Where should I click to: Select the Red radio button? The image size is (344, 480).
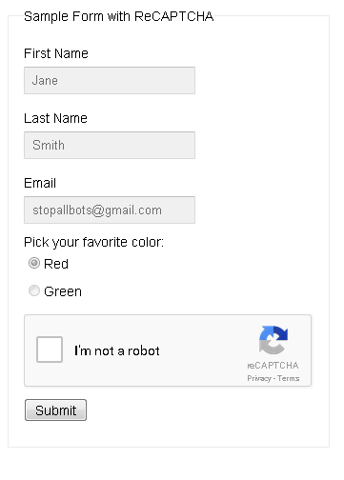[x=34, y=263]
